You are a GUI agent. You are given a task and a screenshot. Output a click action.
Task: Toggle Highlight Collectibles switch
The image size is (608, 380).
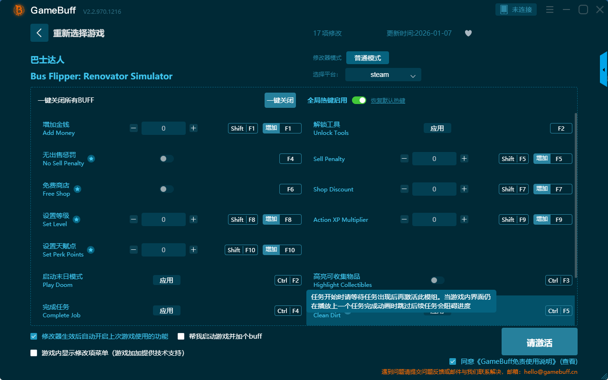[437, 280]
